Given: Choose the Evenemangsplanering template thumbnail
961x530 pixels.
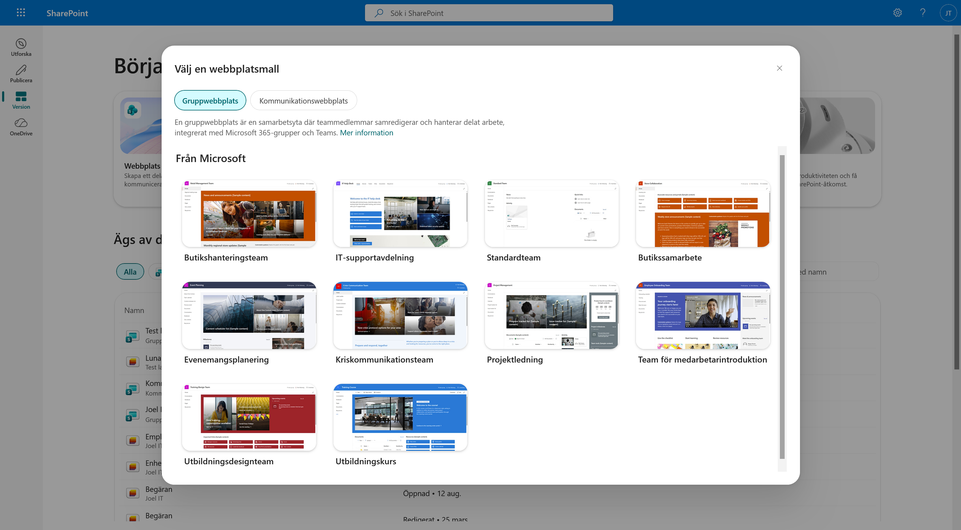Looking at the screenshot, I should pyautogui.click(x=249, y=315).
